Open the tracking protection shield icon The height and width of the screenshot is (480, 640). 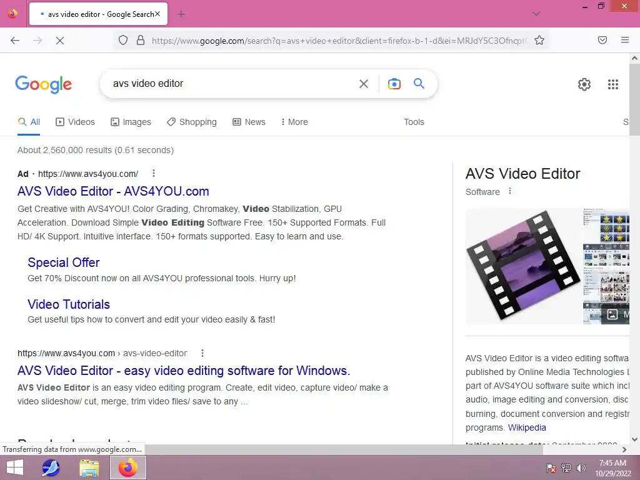tap(123, 40)
